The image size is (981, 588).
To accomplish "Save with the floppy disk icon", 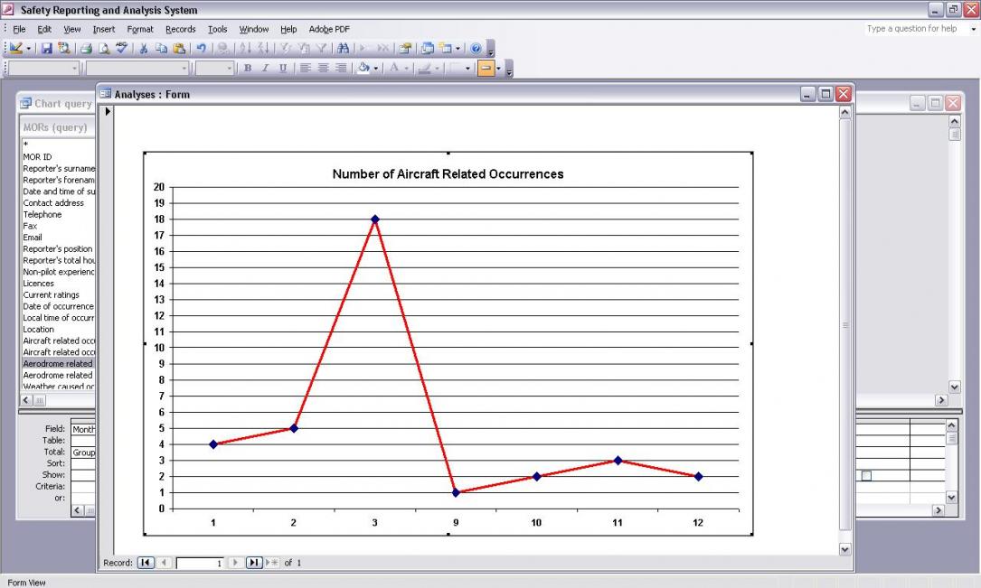I will pos(46,48).
